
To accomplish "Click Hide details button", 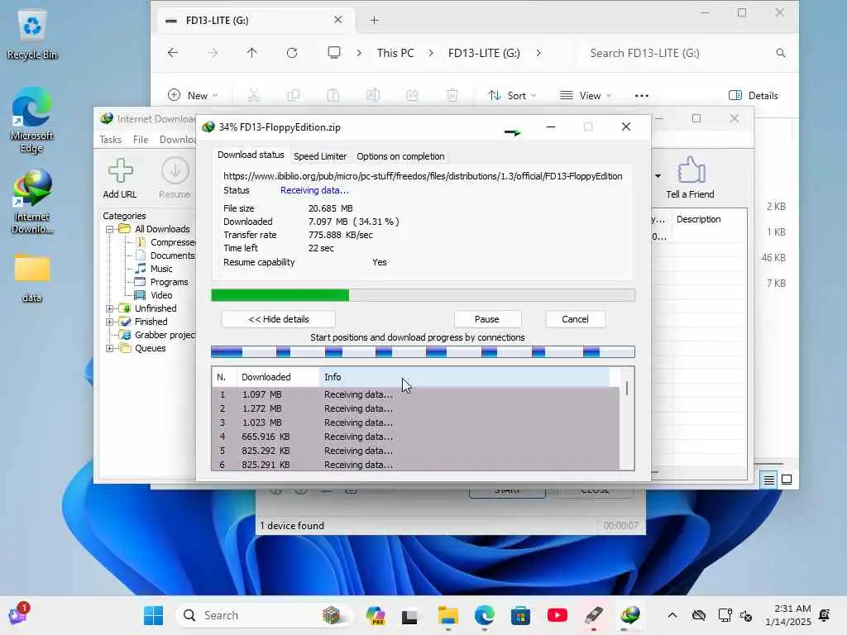I will pyautogui.click(x=279, y=319).
